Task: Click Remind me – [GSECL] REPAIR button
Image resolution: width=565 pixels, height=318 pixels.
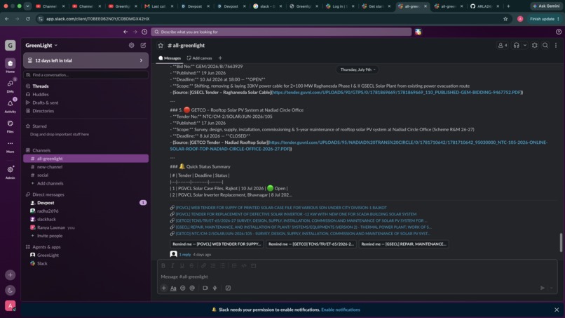Action: tap(404, 244)
